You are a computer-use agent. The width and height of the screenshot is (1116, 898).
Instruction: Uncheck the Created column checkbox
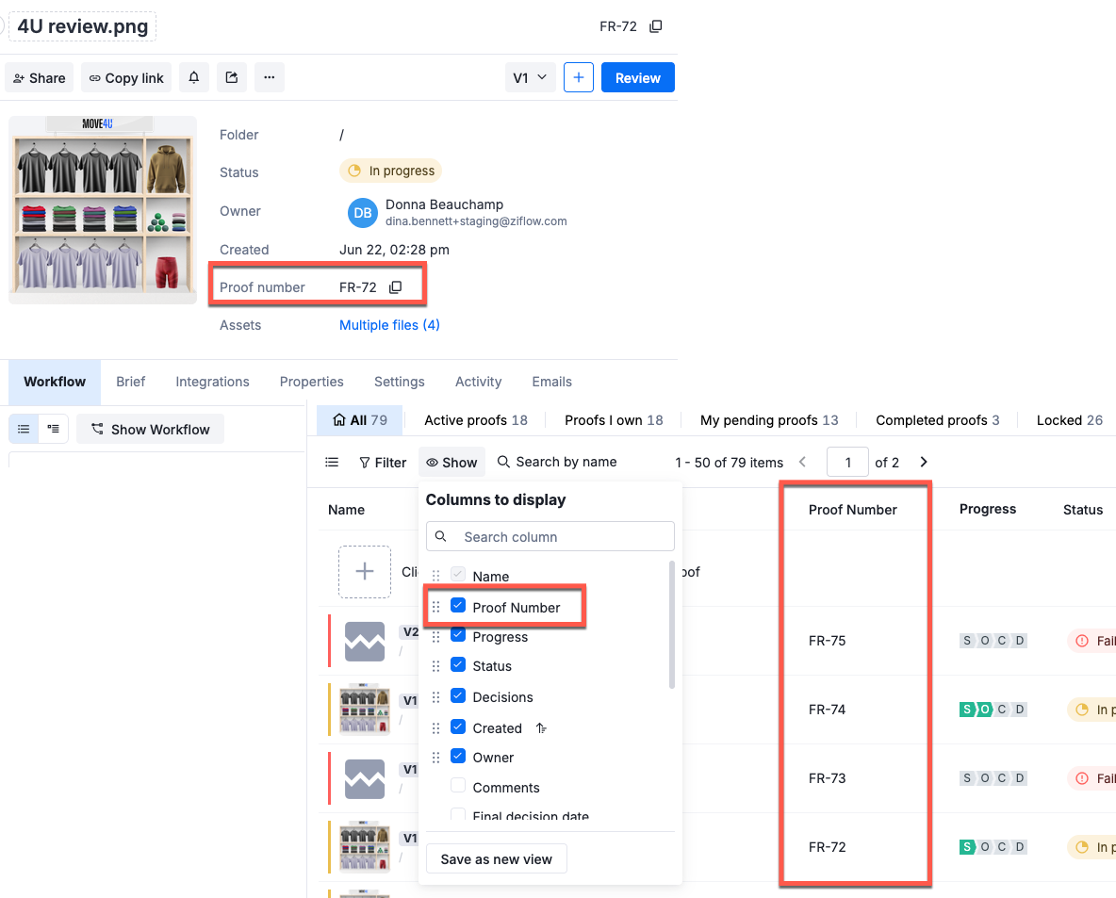[458, 727]
